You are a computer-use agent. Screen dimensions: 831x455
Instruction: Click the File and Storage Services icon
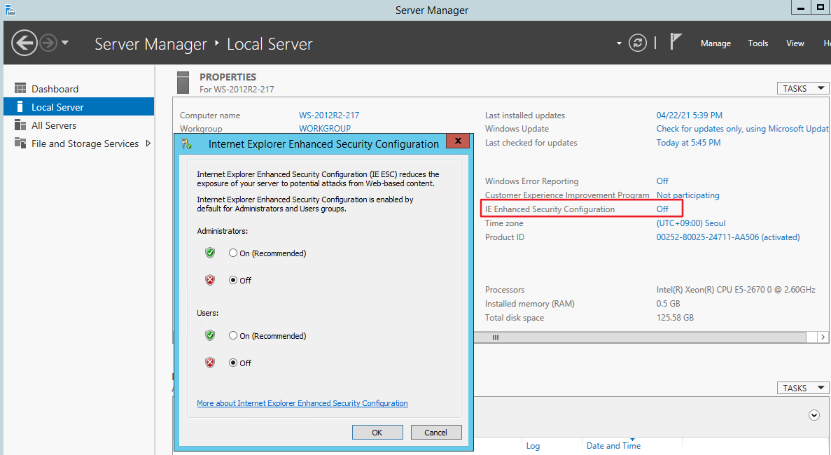pyautogui.click(x=20, y=143)
